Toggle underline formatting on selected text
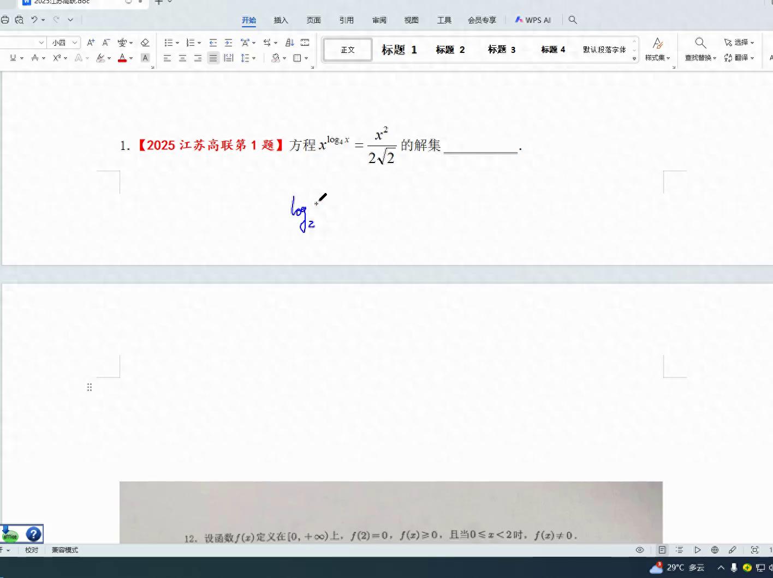Viewport: 773px width, 578px height. (x=13, y=57)
